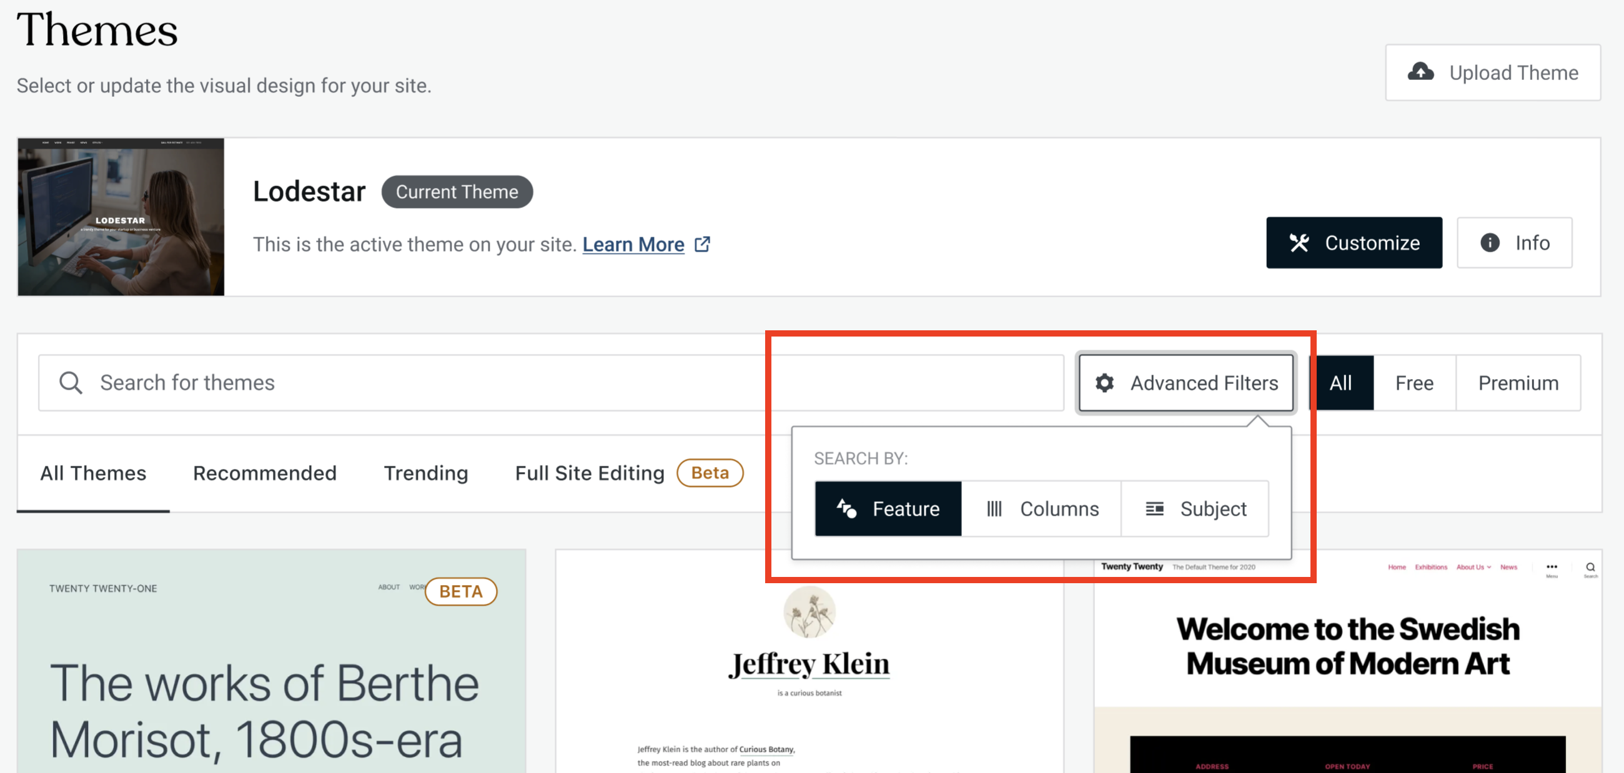This screenshot has width=1624, height=773.
Task: Click the external link icon beside Learn More
Action: 701,244
